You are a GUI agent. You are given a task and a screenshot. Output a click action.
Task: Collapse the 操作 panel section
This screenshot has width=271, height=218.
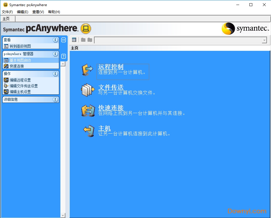pyautogui.click(x=55, y=74)
